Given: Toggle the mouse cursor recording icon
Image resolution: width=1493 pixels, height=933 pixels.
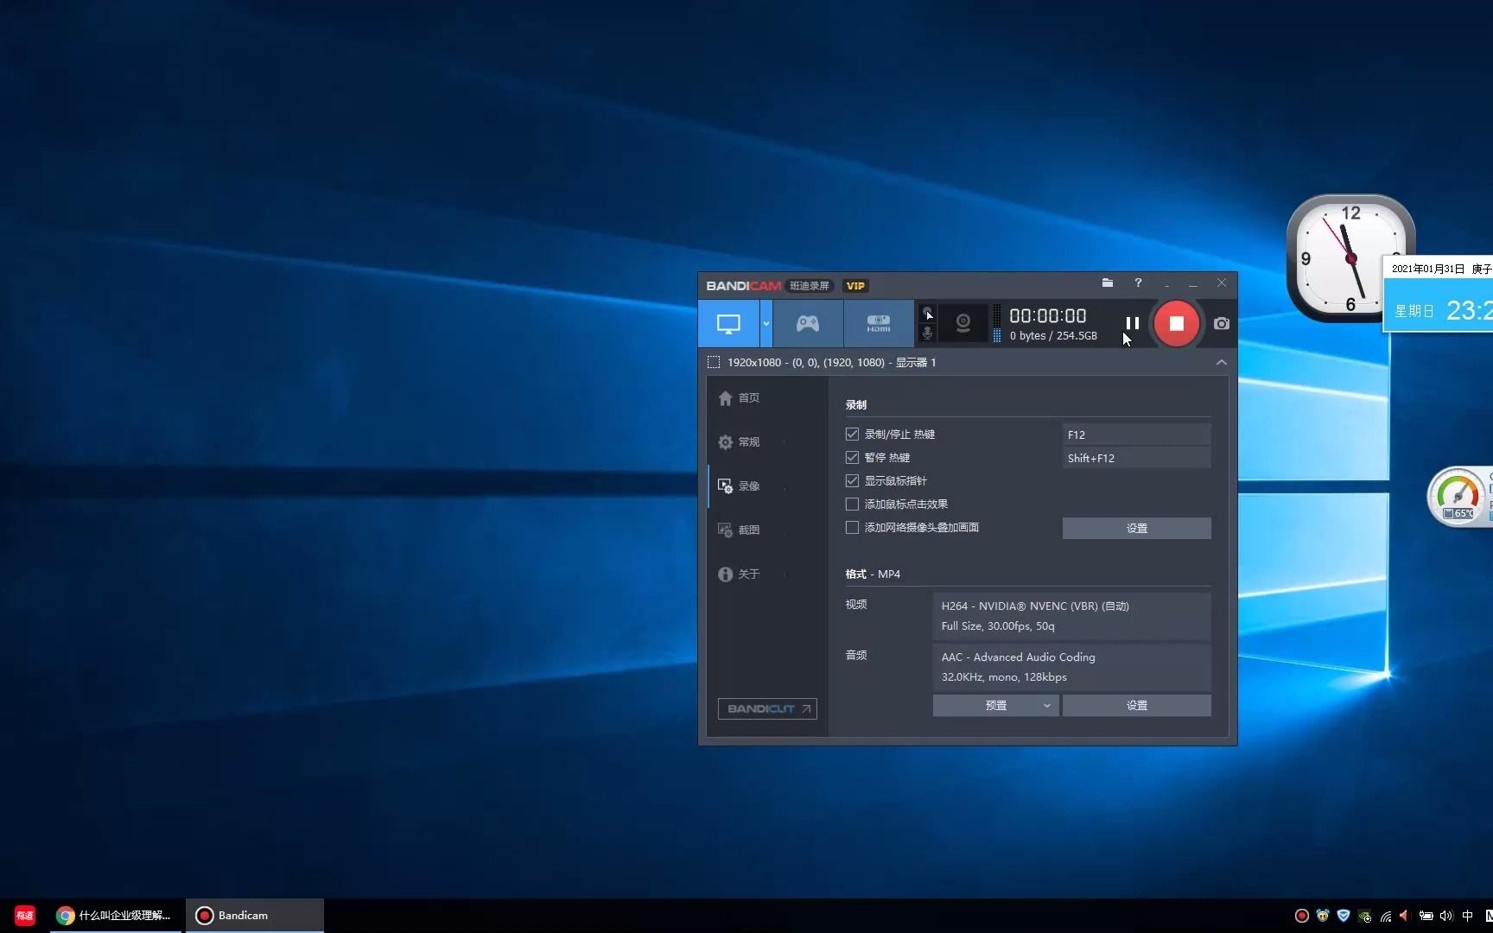Looking at the screenshot, I should pos(927,313).
